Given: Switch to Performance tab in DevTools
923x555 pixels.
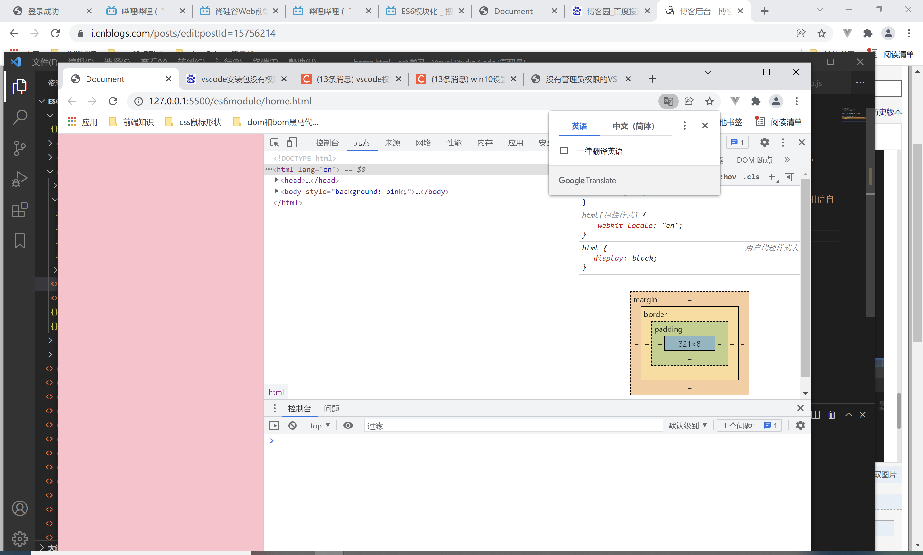Looking at the screenshot, I should (454, 143).
